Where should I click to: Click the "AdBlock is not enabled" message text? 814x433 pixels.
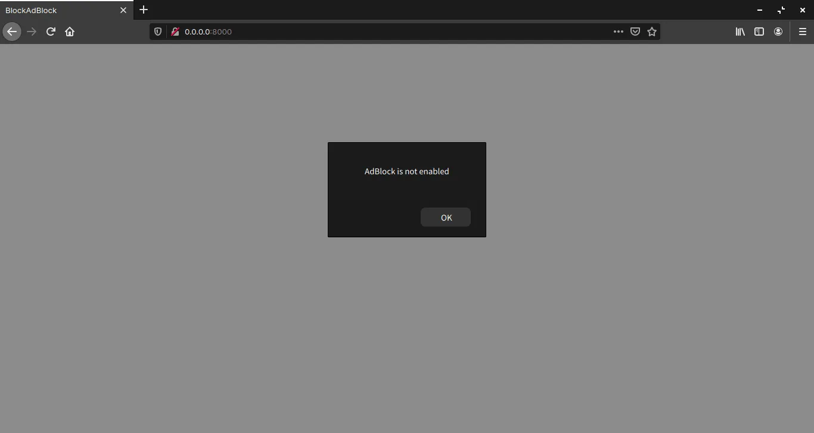pos(407,171)
